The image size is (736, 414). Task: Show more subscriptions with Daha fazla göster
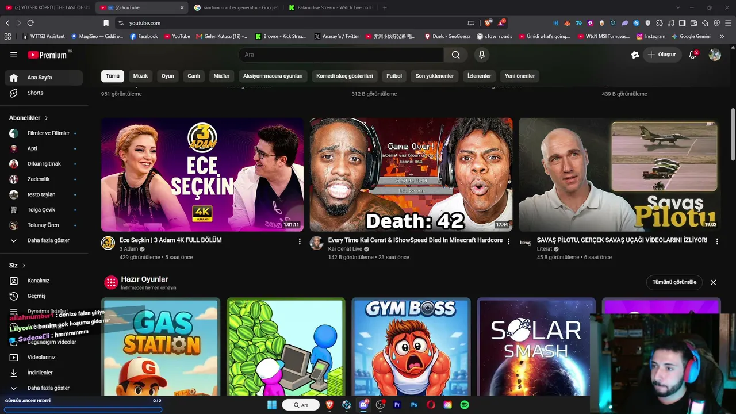[x=44, y=240]
